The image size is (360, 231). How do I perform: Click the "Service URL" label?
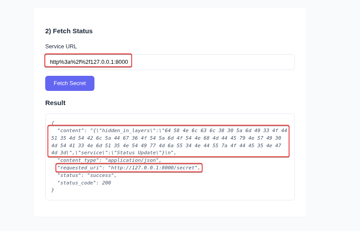click(x=61, y=47)
